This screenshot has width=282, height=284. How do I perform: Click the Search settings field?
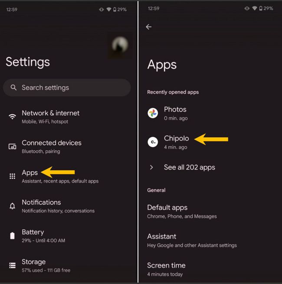(x=67, y=88)
